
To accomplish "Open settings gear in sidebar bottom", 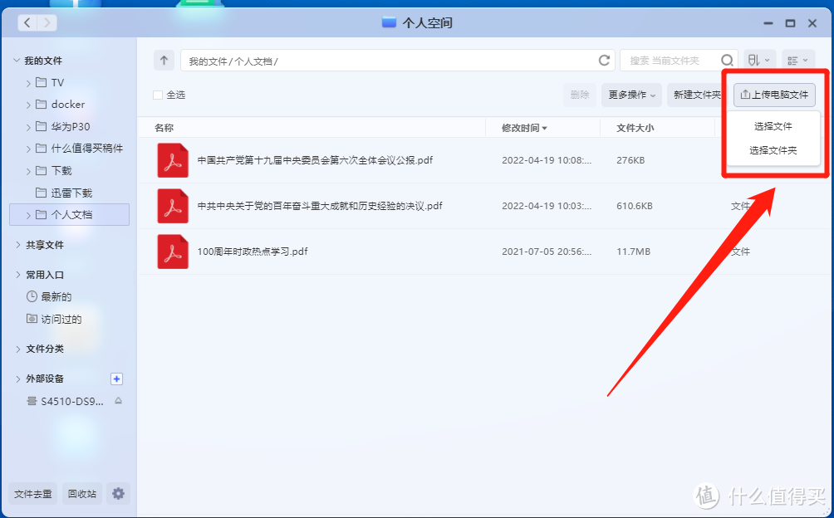I will coord(118,493).
